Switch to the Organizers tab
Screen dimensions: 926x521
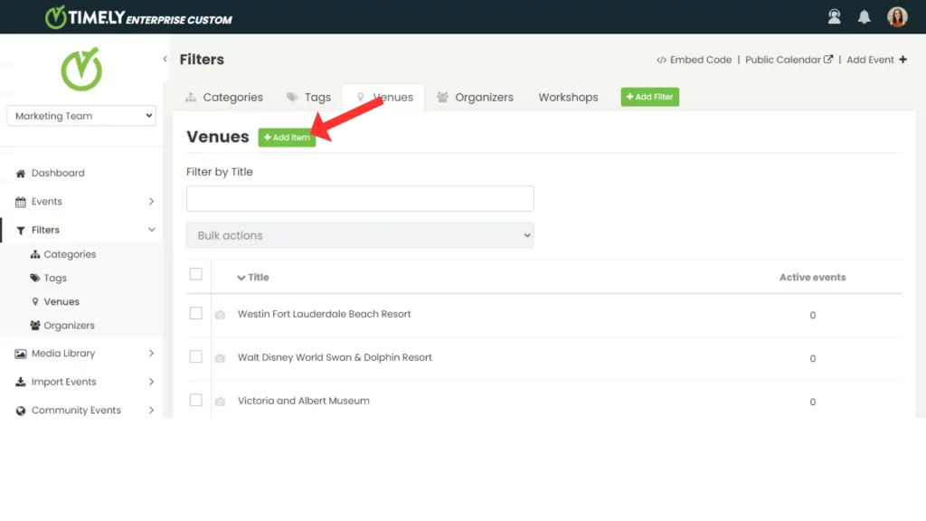(x=475, y=97)
